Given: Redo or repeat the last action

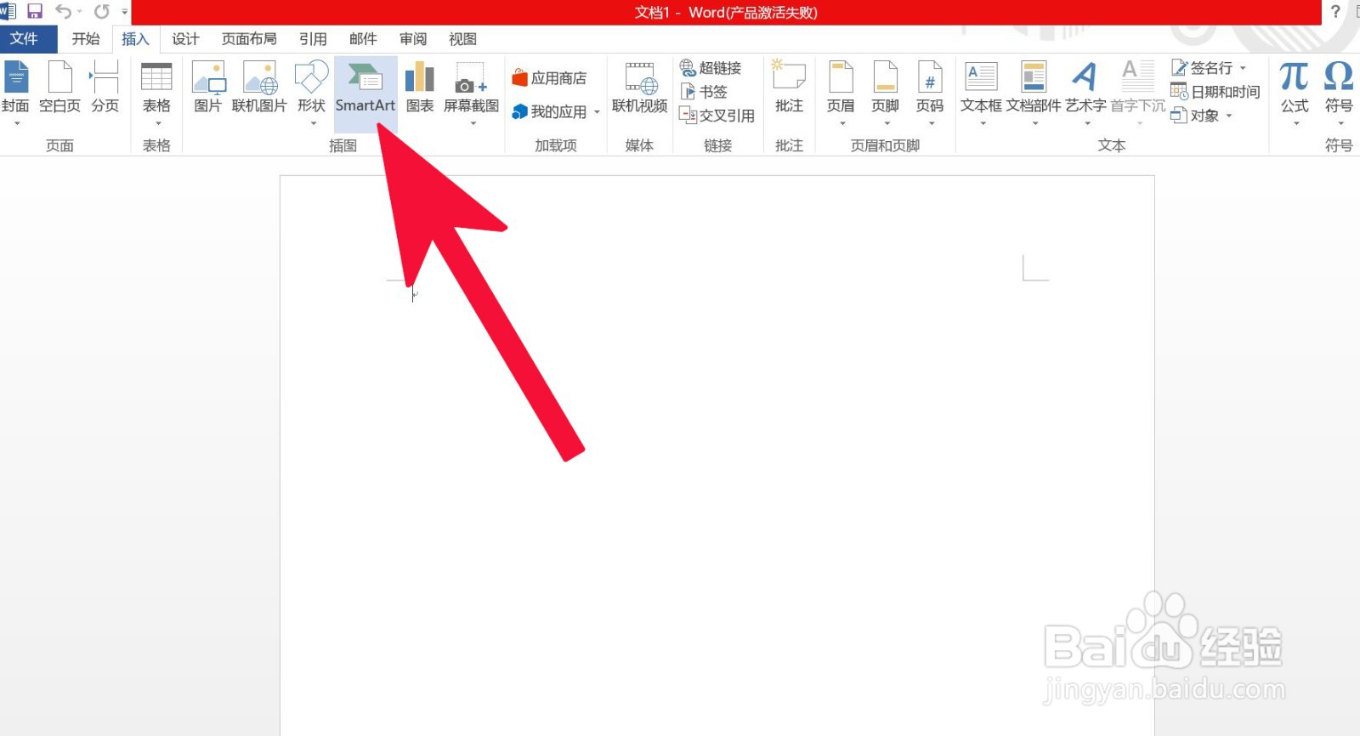Looking at the screenshot, I should [x=102, y=11].
